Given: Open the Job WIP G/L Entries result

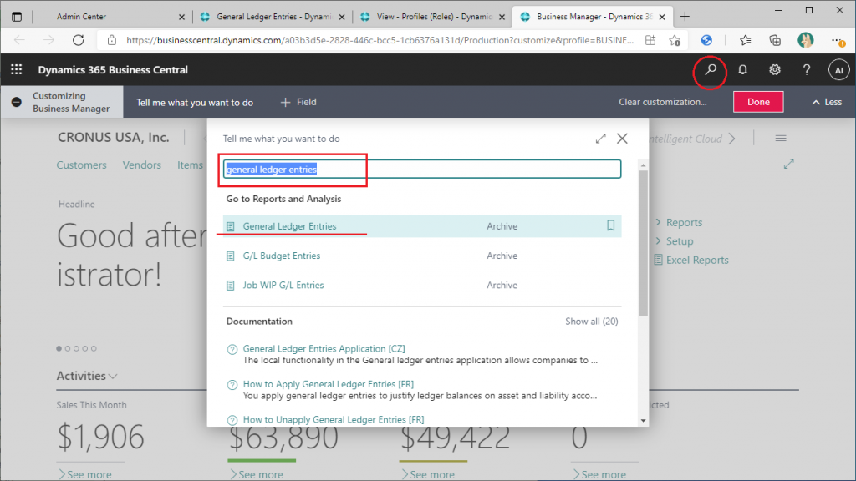Looking at the screenshot, I should click(283, 286).
